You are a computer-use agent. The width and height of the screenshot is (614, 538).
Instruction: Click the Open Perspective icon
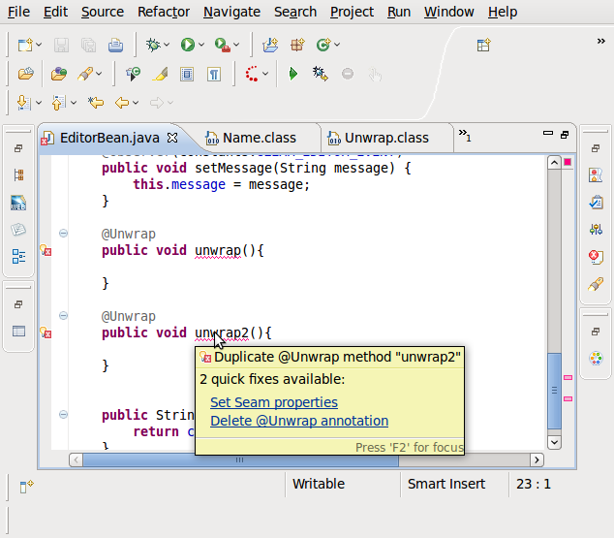[483, 45]
